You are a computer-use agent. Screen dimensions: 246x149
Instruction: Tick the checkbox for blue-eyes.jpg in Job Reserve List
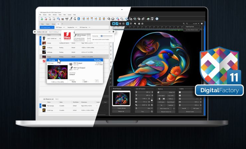click(40, 106)
